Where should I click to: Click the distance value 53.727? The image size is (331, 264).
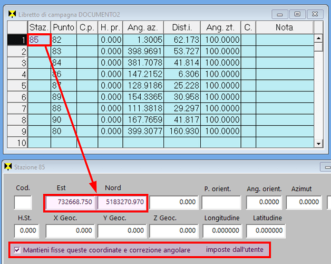pos(182,51)
